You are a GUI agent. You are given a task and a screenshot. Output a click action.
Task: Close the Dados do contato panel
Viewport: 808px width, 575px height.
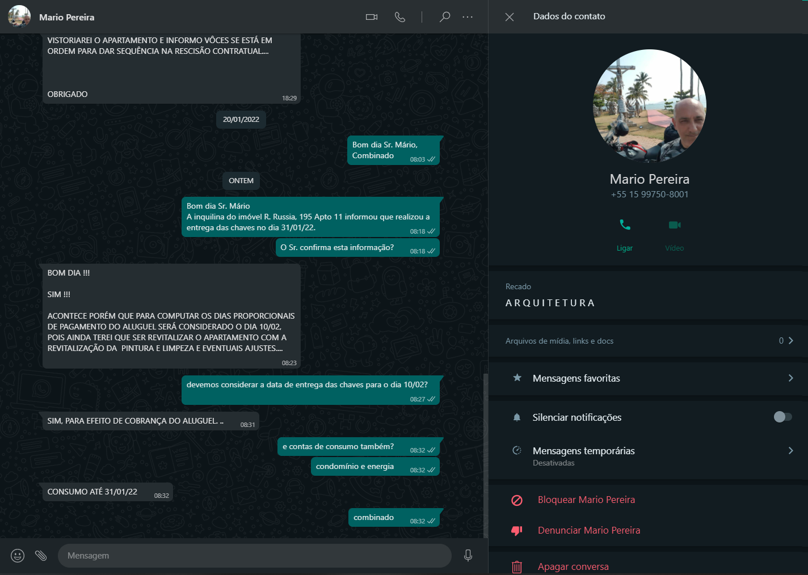[510, 17]
